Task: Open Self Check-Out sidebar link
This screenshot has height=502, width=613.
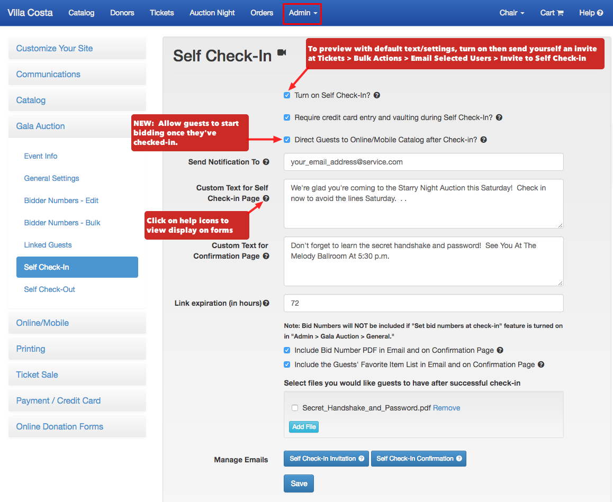Action: (x=50, y=289)
